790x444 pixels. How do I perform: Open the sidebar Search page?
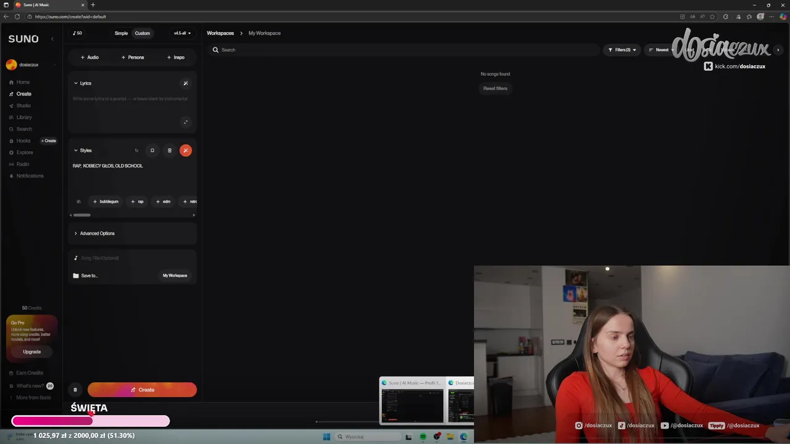[20, 129]
